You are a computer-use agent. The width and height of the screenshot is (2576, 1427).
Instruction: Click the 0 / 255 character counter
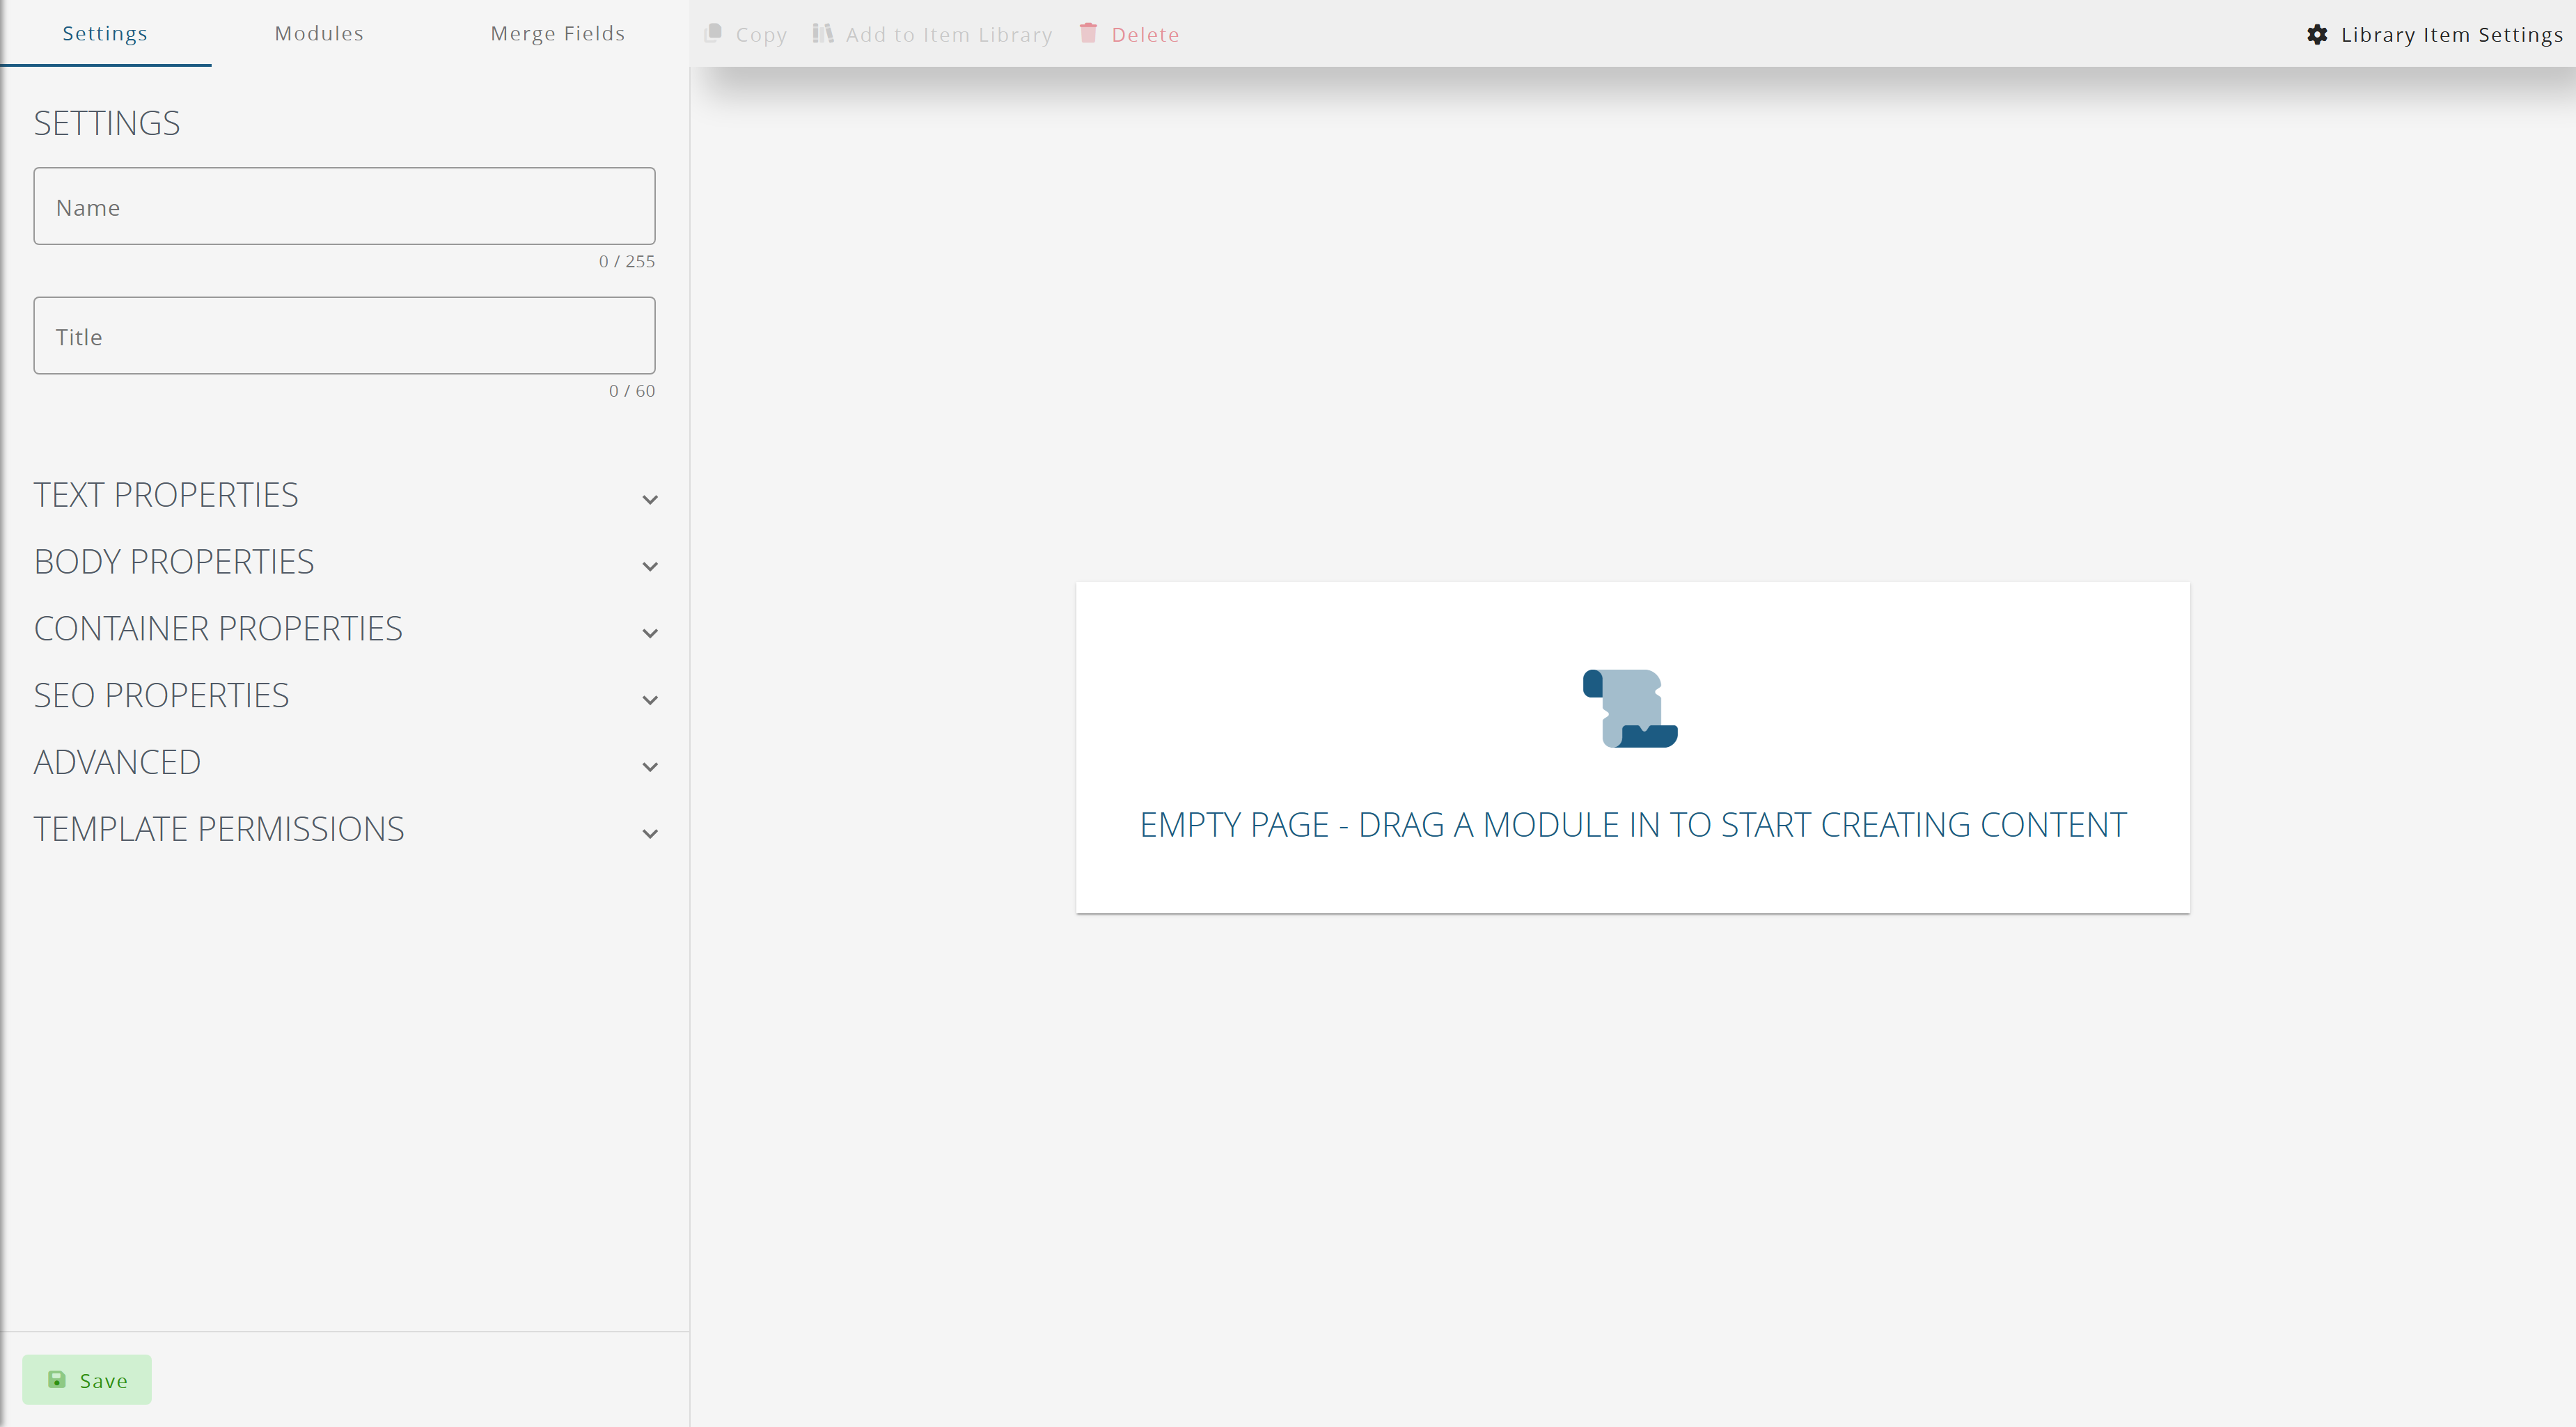coord(627,261)
